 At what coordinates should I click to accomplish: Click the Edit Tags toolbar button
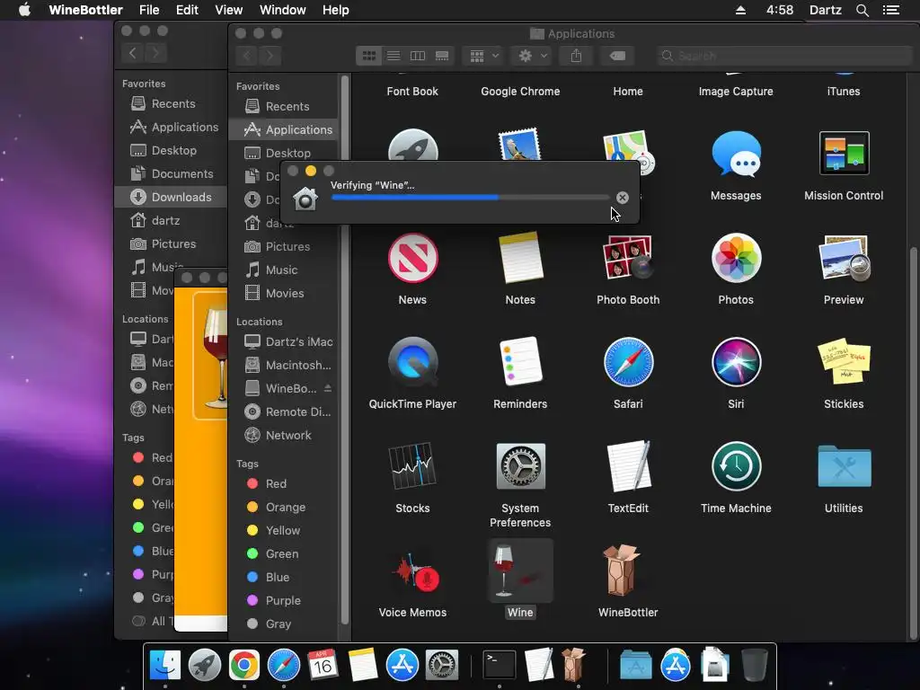tap(617, 56)
